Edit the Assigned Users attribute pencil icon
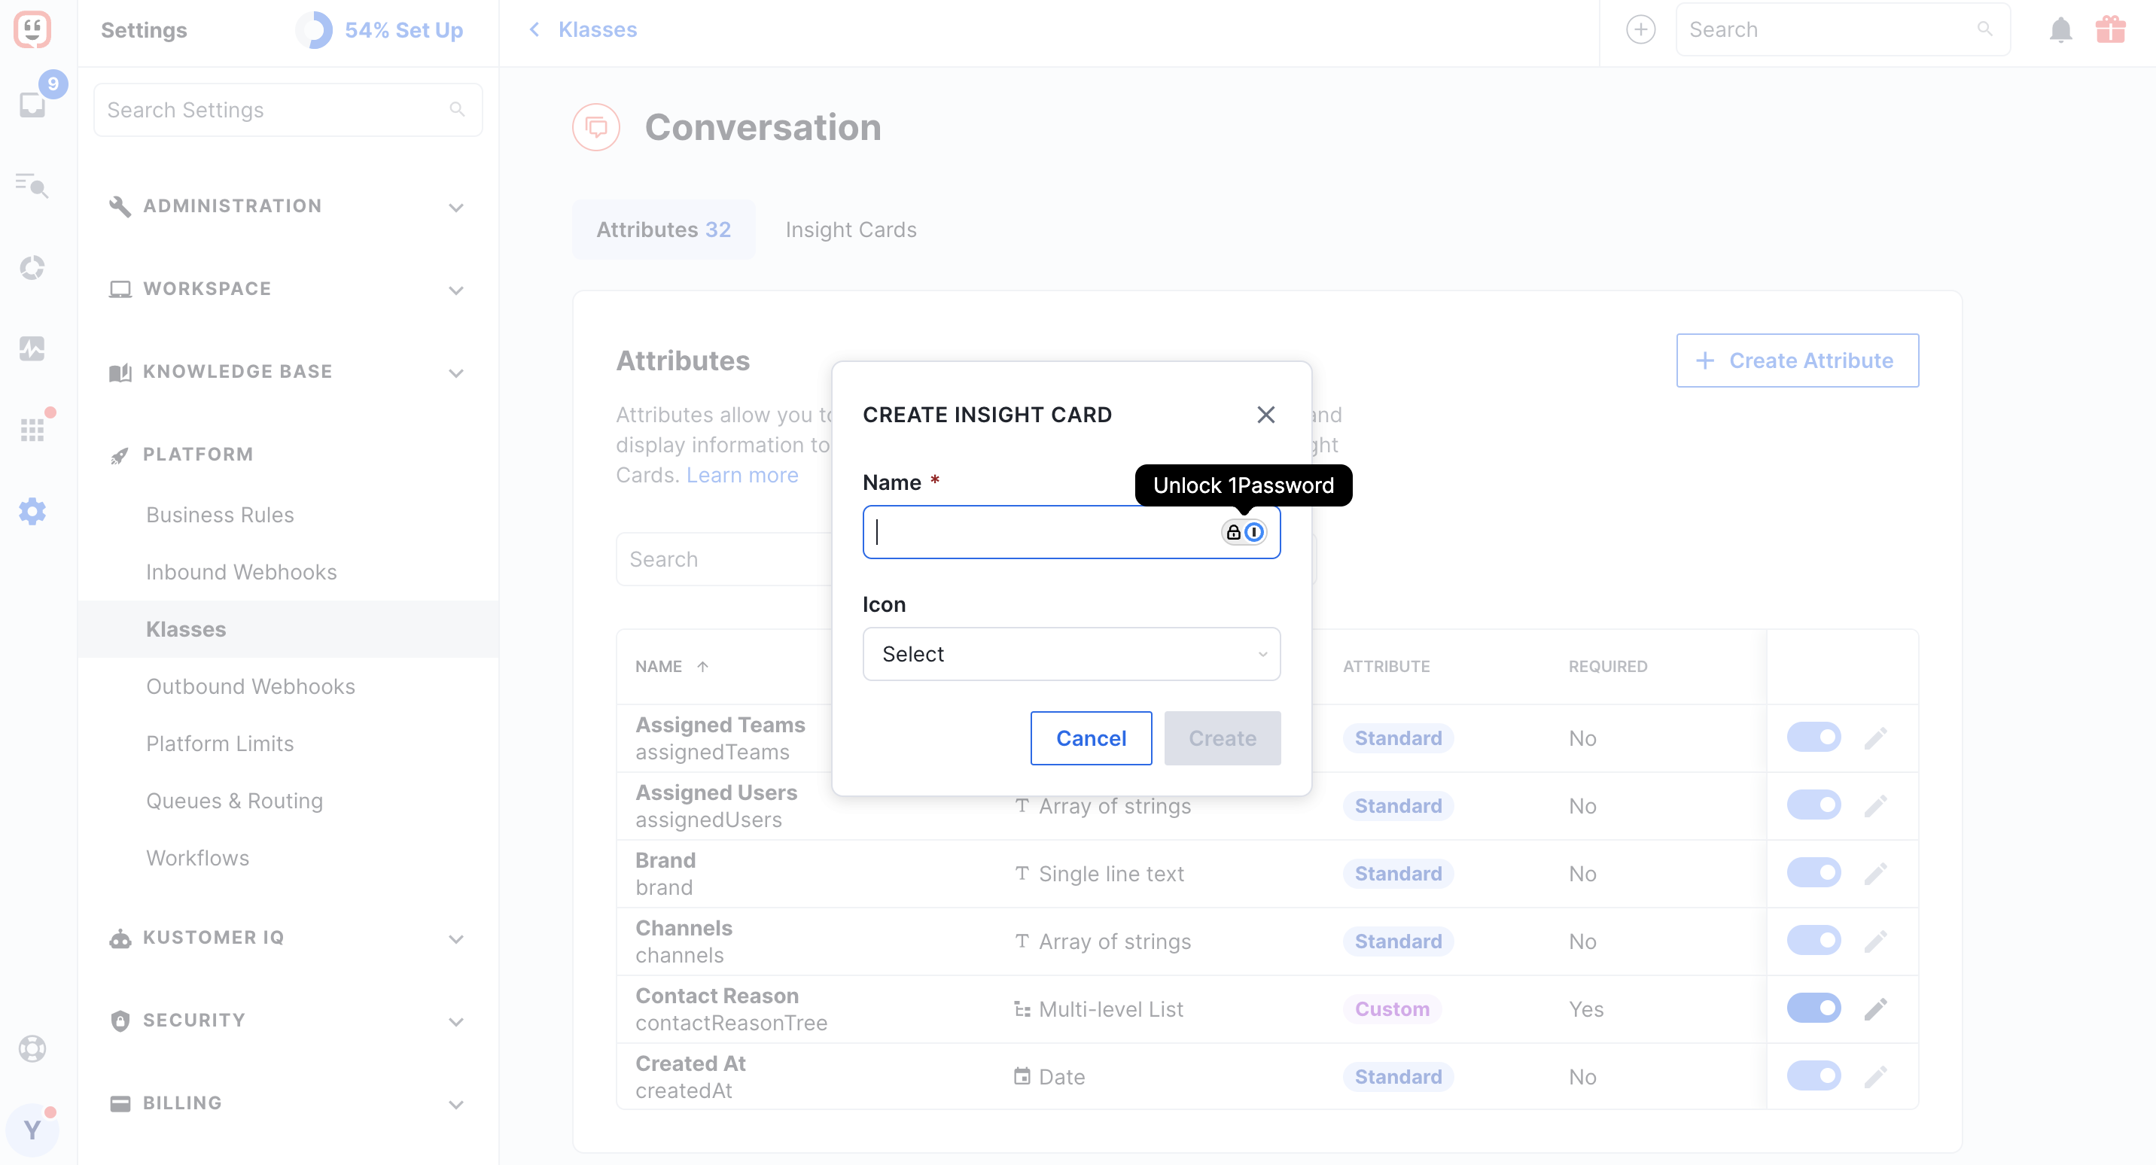 point(1876,806)
